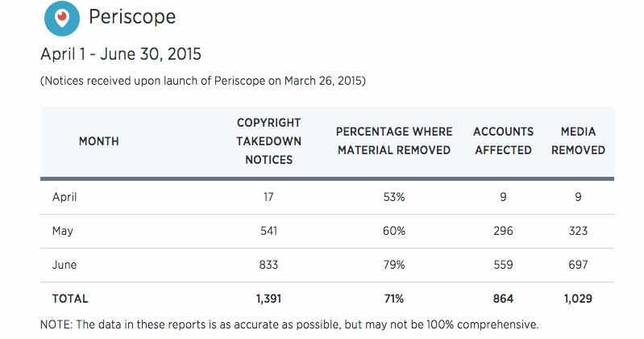The image size is (644, 339).
Task: Click the Periscope heading text
Action: pos(132,17)
